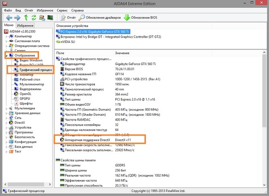Switch to the Избранное tab in sidebar
The height and width of the screenshot is (196, 269).
pos(25,26)
